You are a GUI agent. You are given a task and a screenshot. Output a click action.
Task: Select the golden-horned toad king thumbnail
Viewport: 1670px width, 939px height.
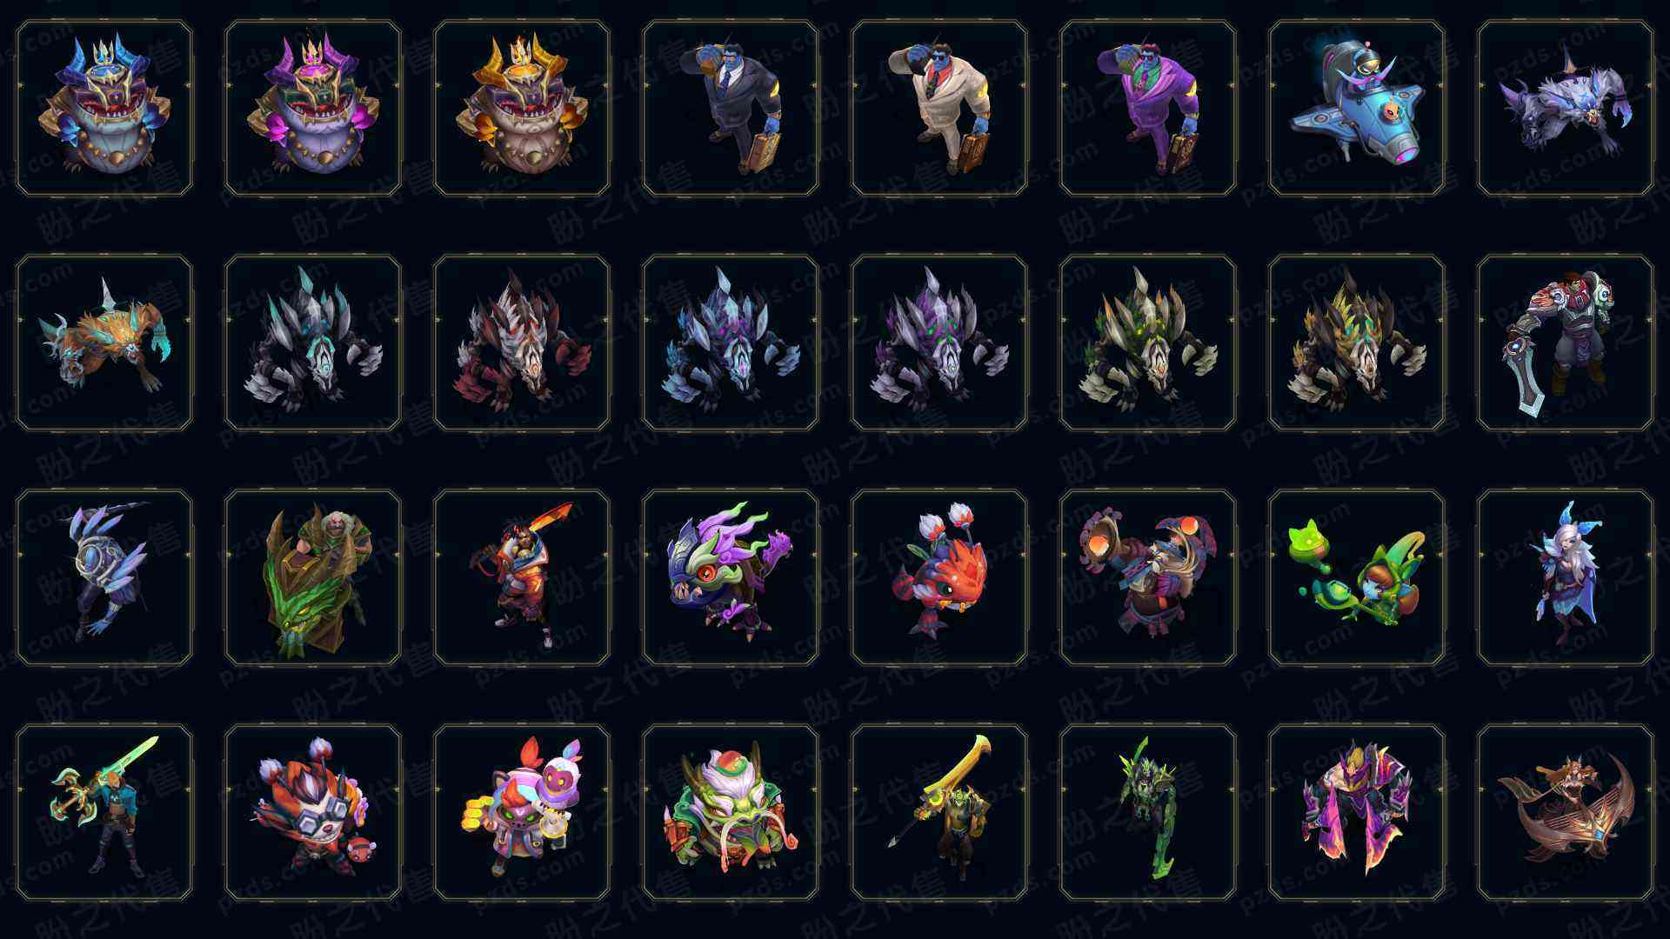pos(522,108)
